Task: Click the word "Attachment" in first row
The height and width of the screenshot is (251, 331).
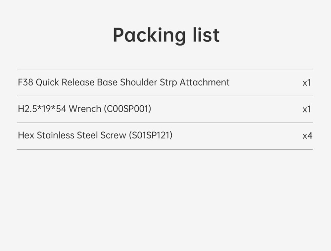Action: 205,82
